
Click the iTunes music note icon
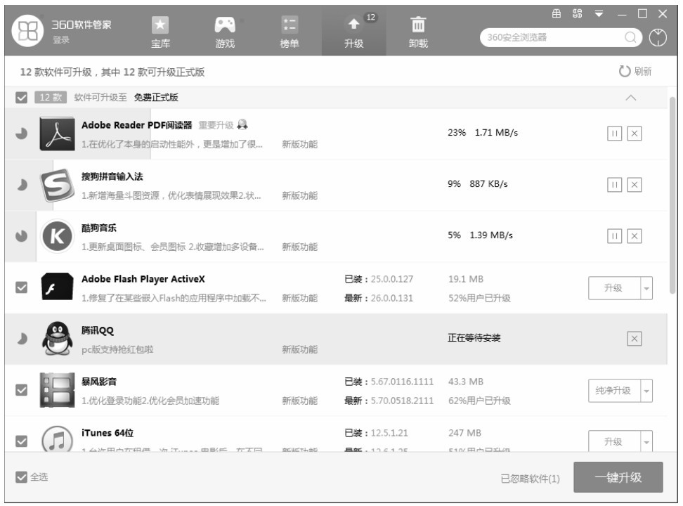point(57,439)
